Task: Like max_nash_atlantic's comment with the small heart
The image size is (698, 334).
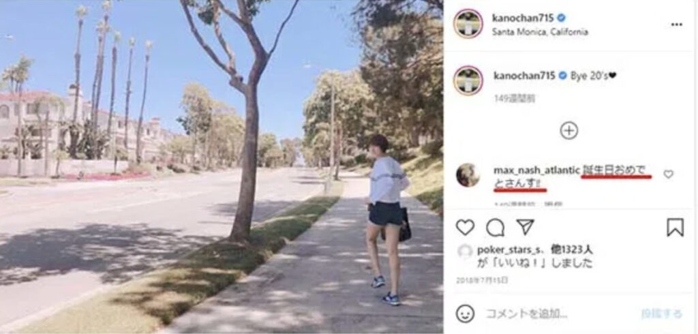Action: pyautogui.click(x=668, y=174)
